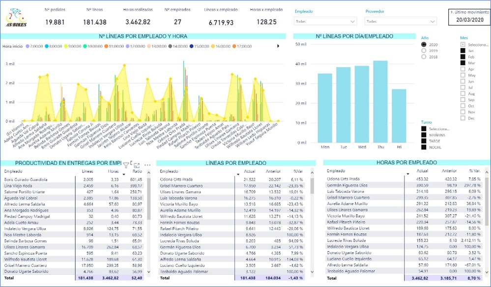Click sort arrow on Ratio column
Viewport: 491px width, 287px height.
pos(124,174)
